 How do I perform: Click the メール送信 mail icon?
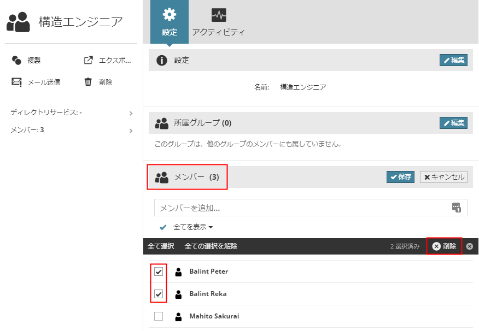click(16, 82)
